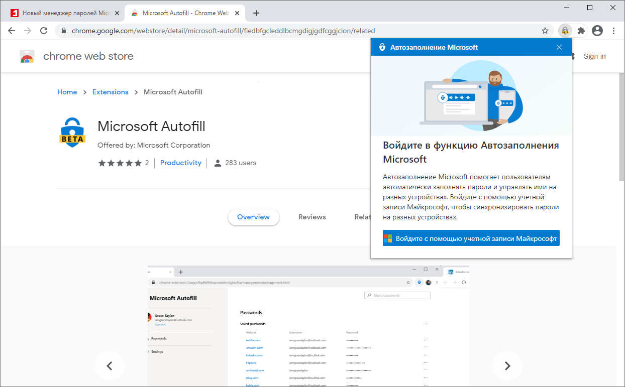
Task: Show the next screenshot with right arrow
Action: pyautogui.click(x=507, y=366)
